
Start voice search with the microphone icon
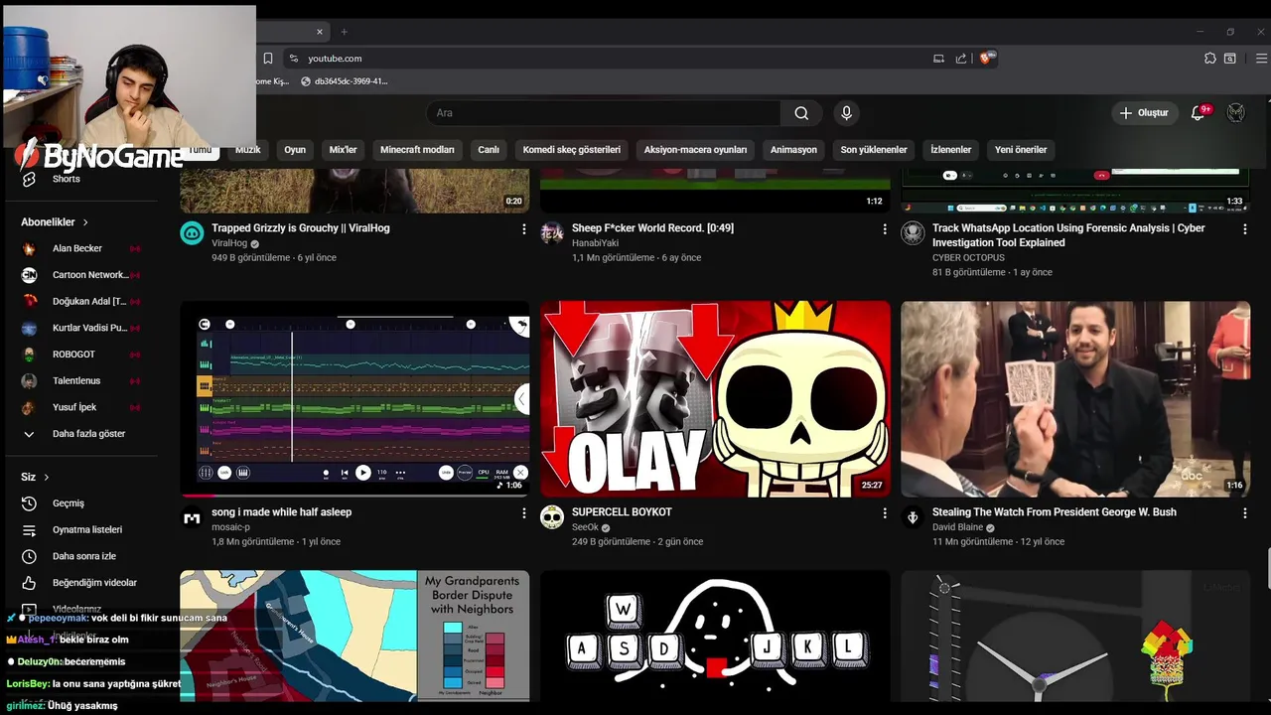(846, 113)
